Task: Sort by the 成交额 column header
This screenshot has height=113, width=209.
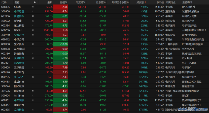Action: (x=140, y=3)
